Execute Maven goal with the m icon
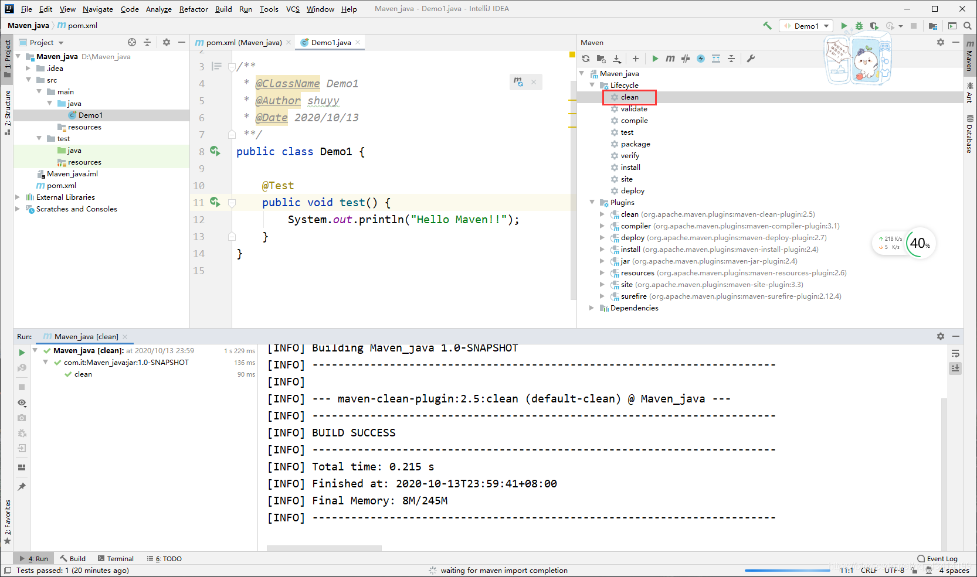977x577 pixels. (670, 59)
